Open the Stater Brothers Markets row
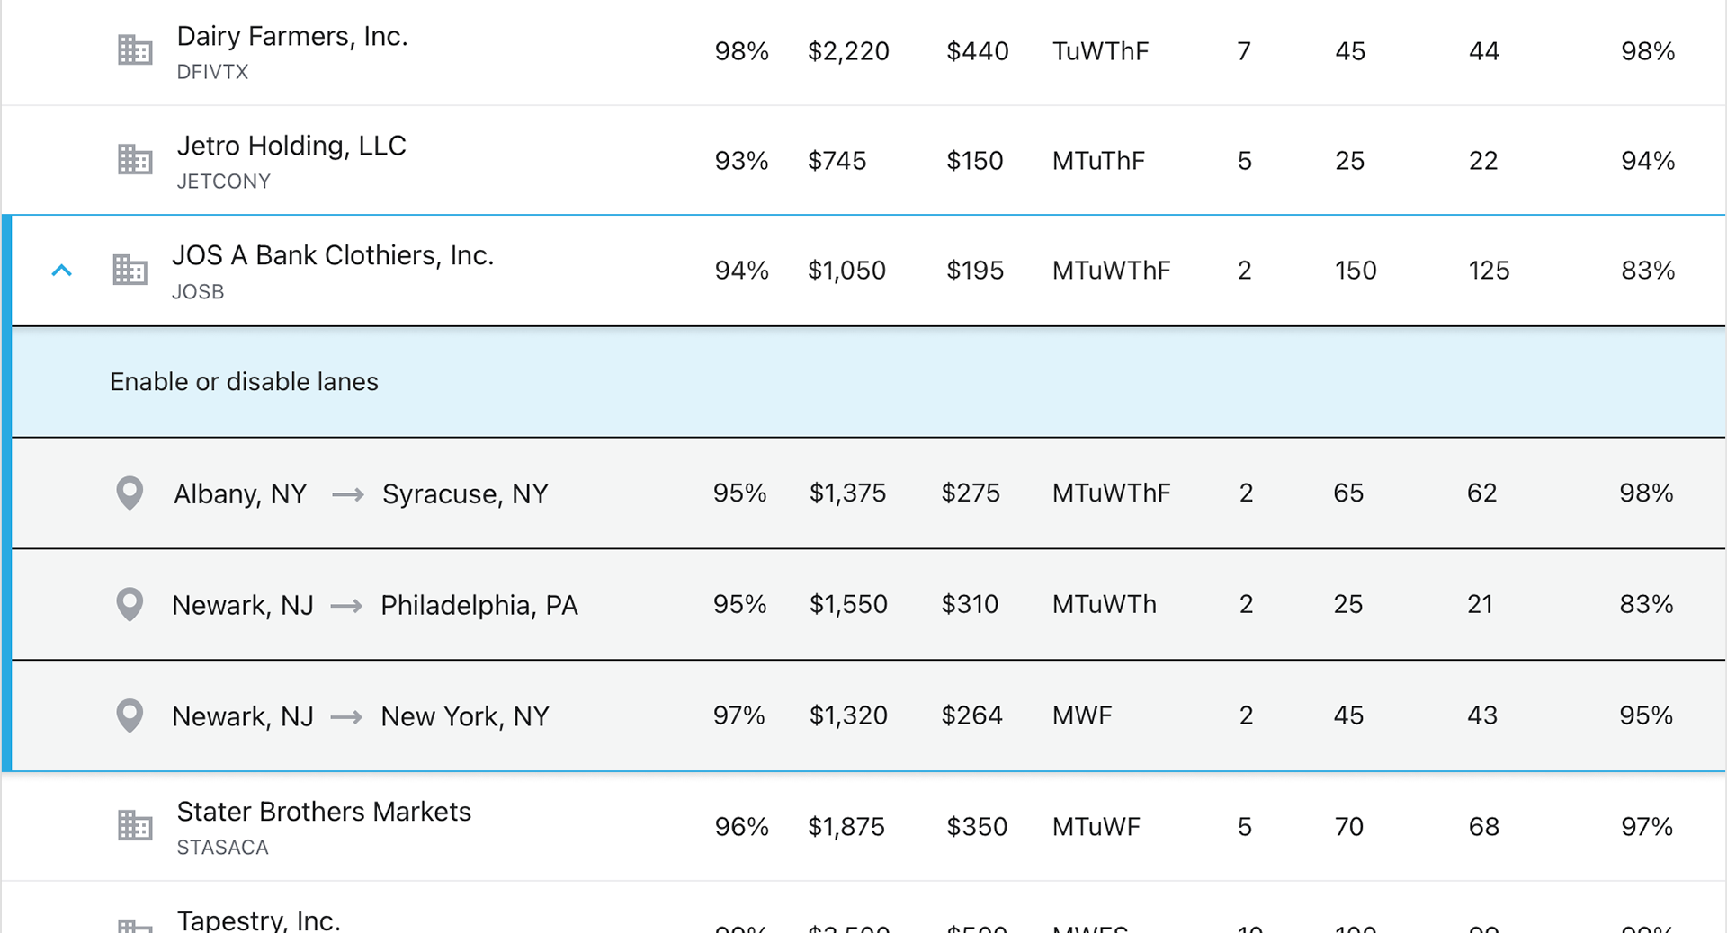 click(863, 825)
